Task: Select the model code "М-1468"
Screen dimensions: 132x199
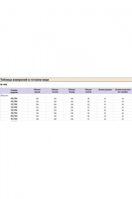Action: coord(4,85)
